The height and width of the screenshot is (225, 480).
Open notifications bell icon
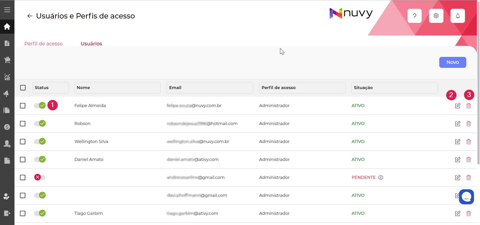(457, 16)
